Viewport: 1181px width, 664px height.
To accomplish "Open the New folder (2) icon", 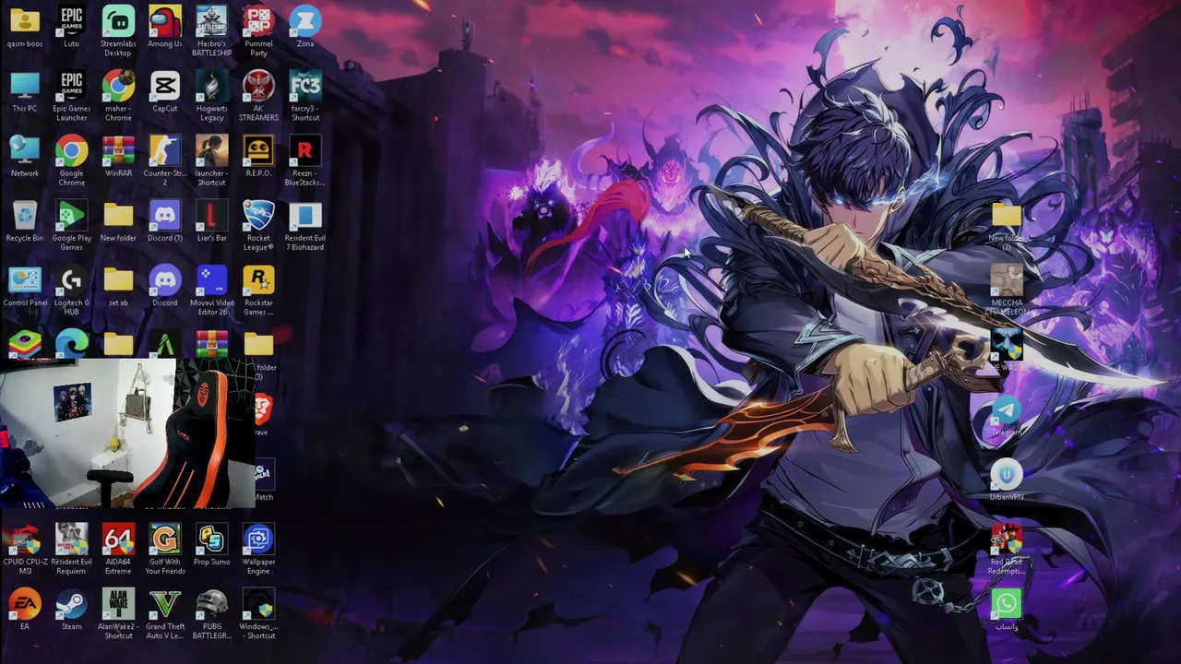I will coord(1006,225).
